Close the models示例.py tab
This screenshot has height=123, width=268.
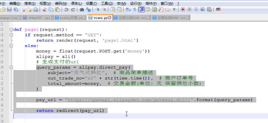(84, 18)
